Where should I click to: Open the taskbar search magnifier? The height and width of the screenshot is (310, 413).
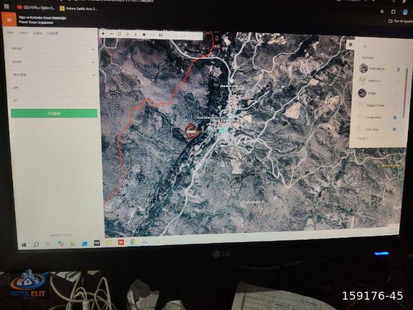coord(36,245)
